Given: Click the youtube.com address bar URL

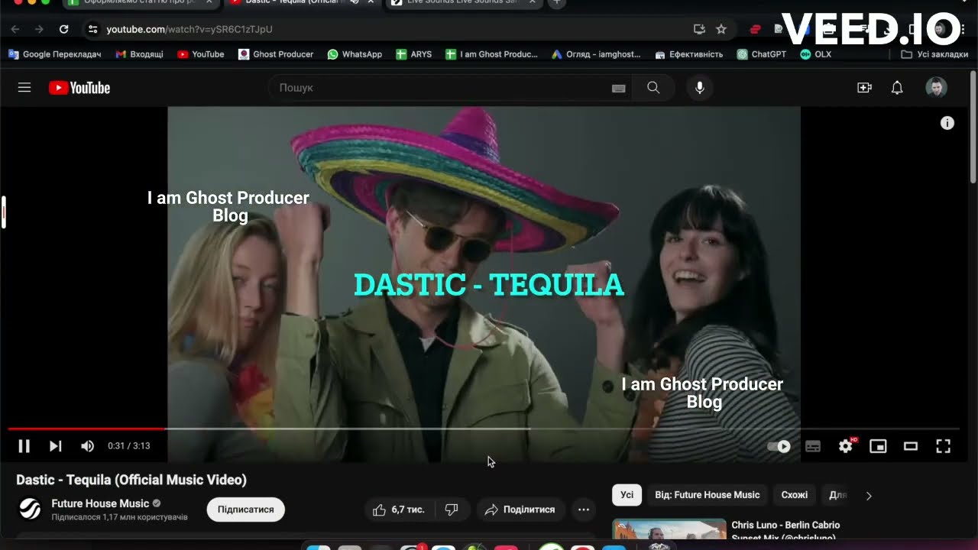Looking at the screenshot, I should (x=189, y=29).
